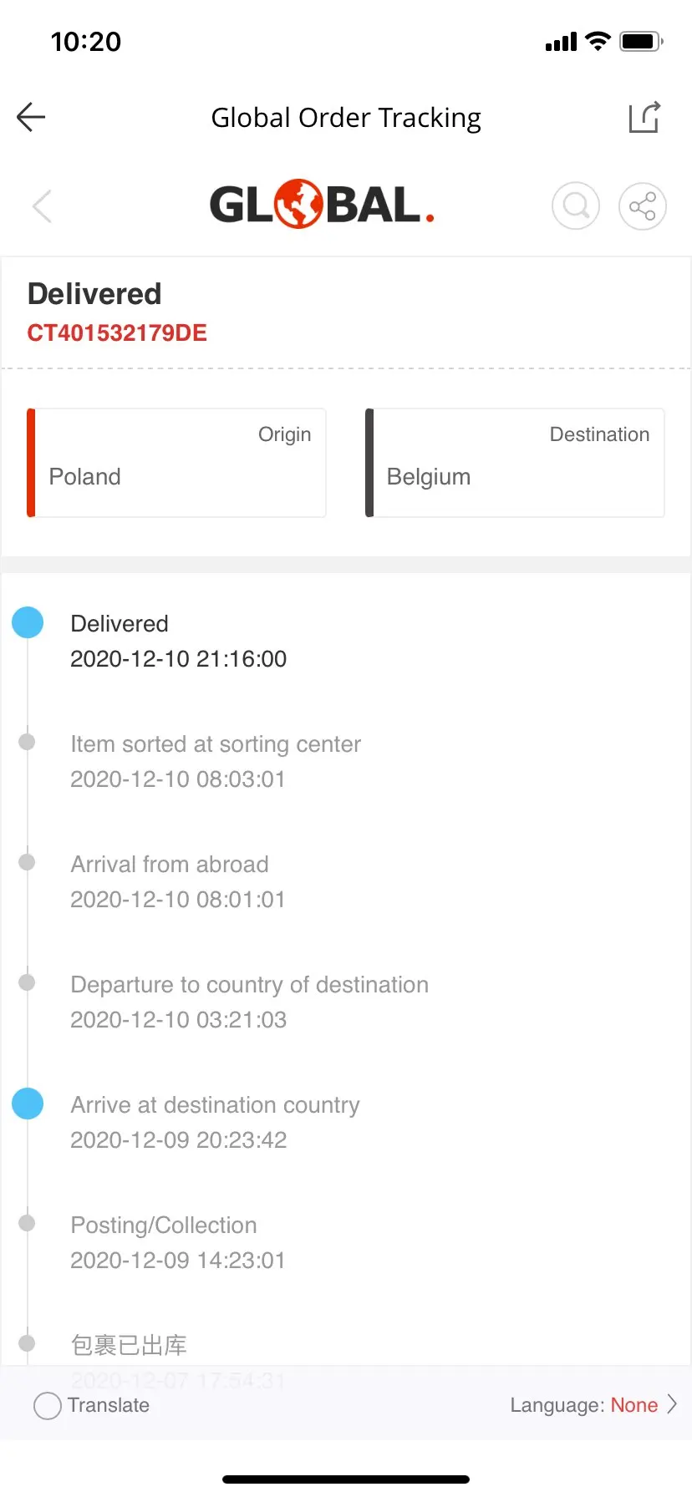Image resolution: width=692 pixels, height=1497 pixels.
Task: Select the Item sorted at sorting center entry
Action: click(x=216, y=760)
